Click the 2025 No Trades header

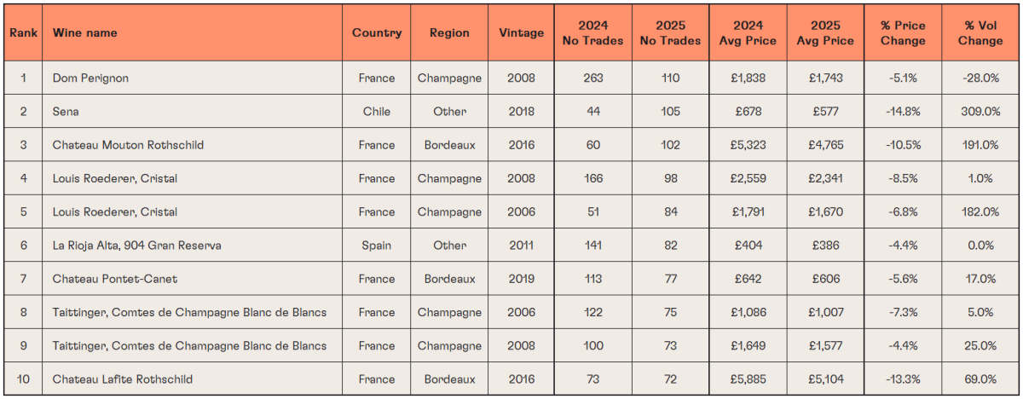point(670,32)
